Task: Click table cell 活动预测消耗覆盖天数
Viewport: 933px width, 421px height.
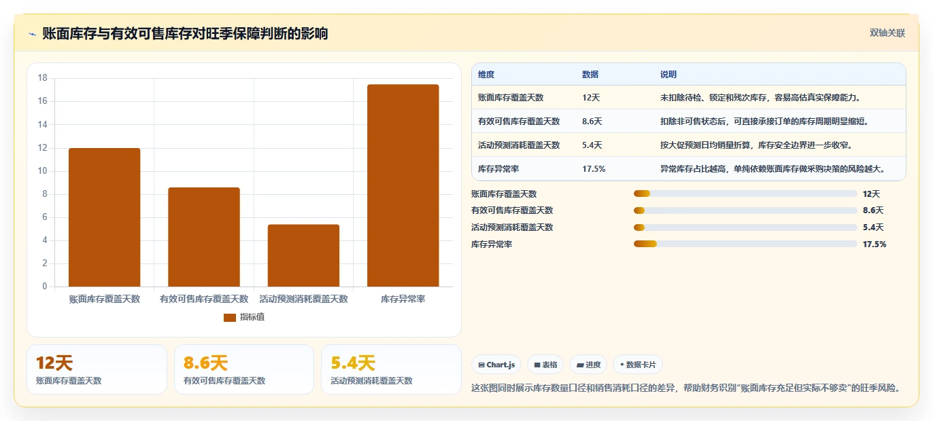Action: (x=519, y=145)
